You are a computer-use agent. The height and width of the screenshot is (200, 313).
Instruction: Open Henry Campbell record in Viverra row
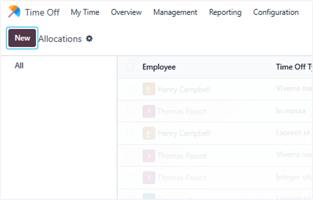184,89
